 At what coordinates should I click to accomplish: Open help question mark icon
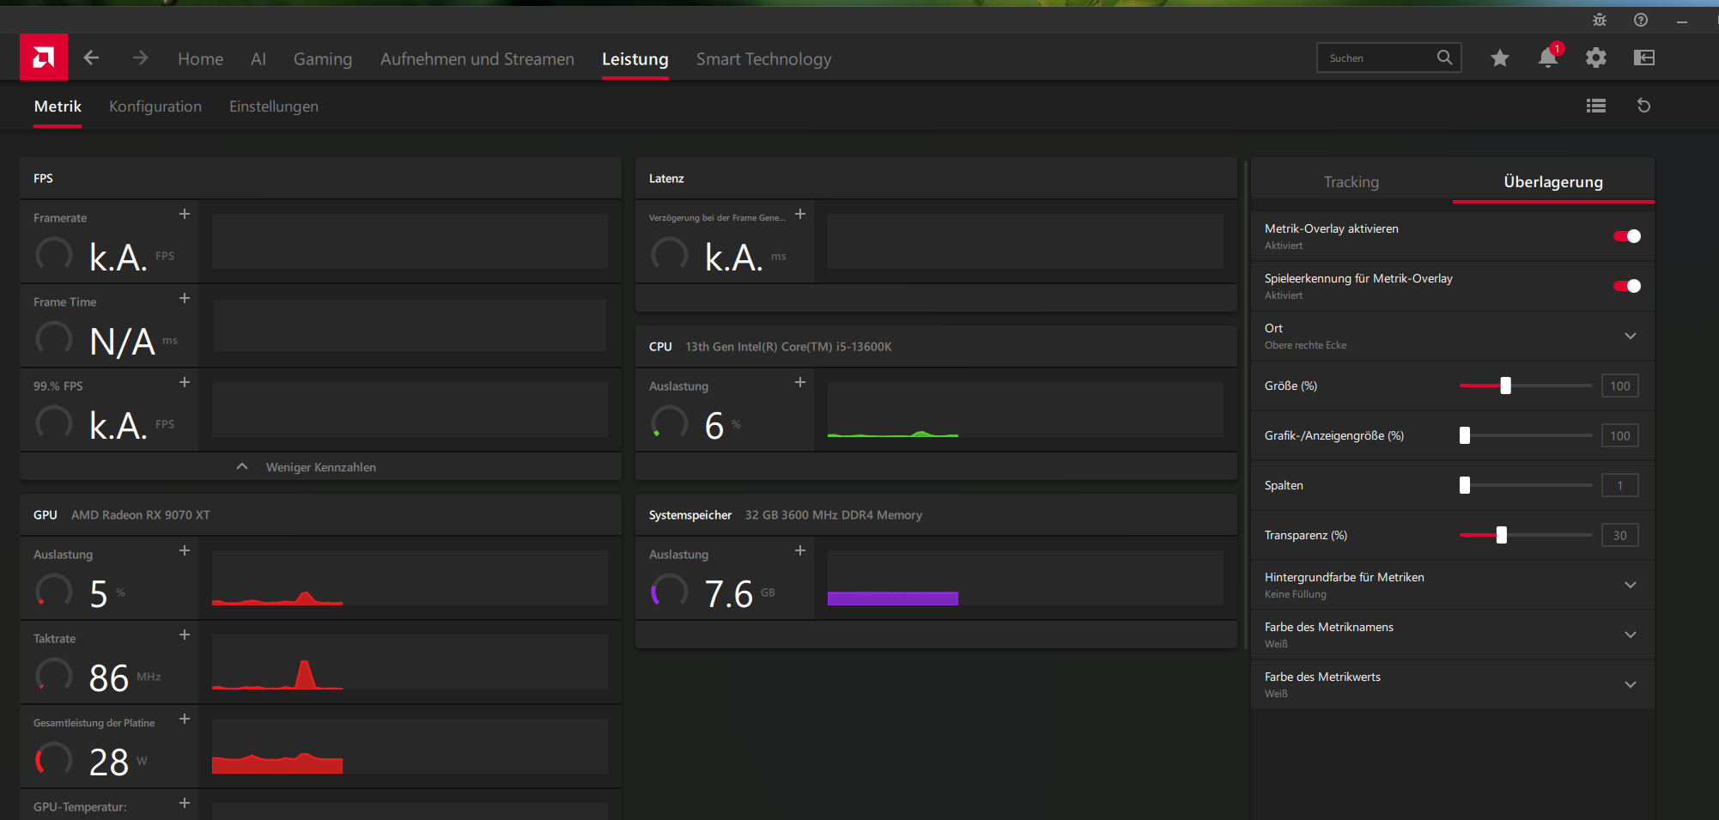click(x=1641, y=20)
